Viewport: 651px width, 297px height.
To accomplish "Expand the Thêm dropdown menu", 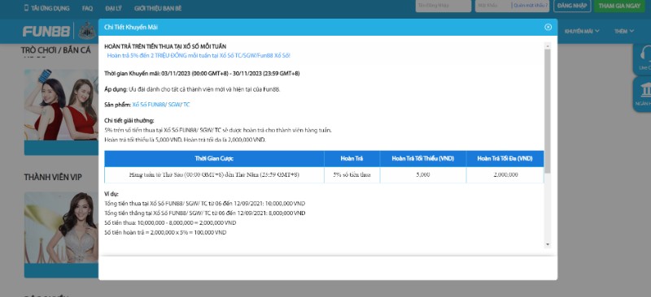I will pyautogui.click(x=624, y=31).
